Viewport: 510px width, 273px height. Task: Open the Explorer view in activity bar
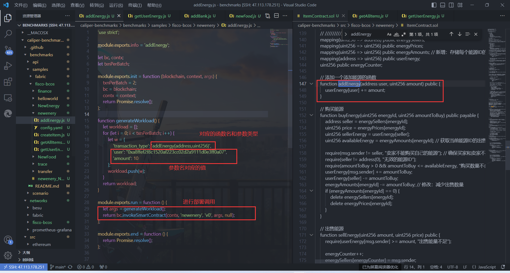coord(8,18)
